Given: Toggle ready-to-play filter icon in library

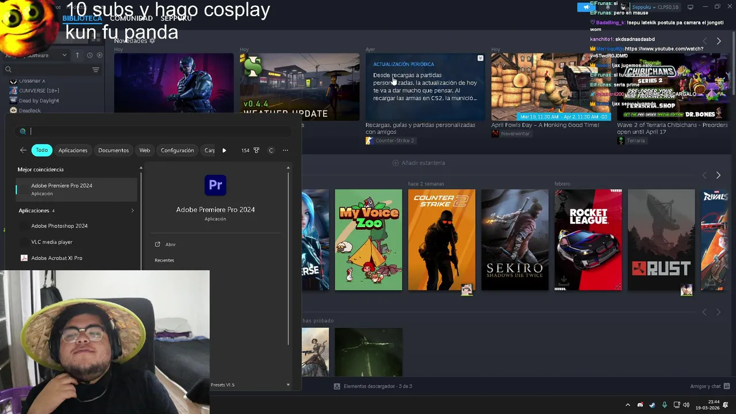Looking at the screenshot, I should click(x=99, y=55).
